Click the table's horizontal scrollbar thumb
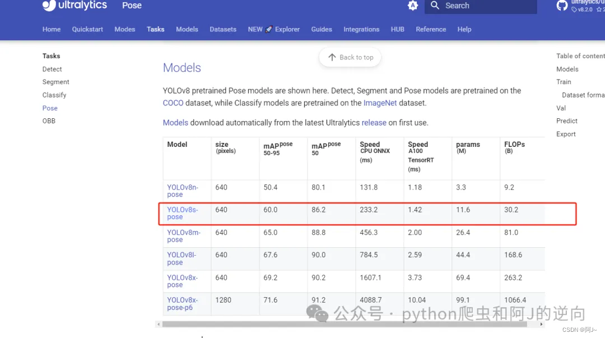 (345, 324)
